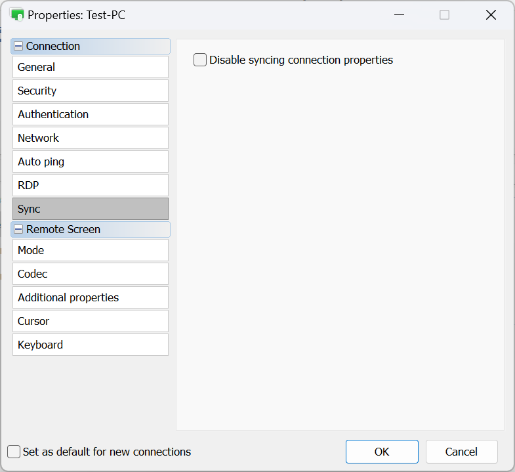Open the Network settings page

[x=91, y=138]
